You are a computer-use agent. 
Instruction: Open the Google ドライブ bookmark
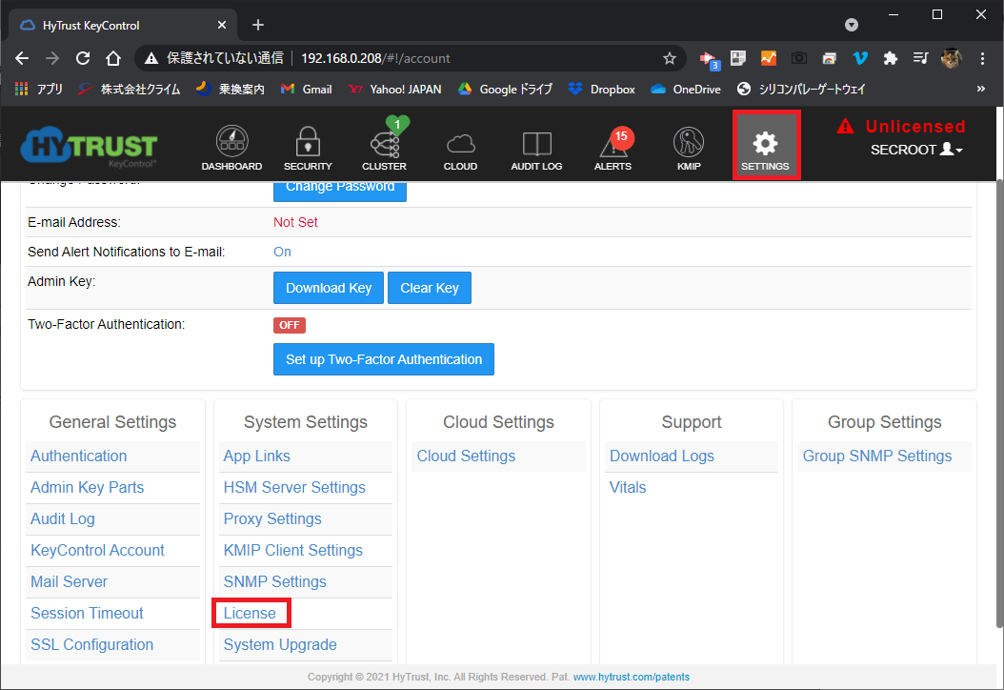[505, 89]
